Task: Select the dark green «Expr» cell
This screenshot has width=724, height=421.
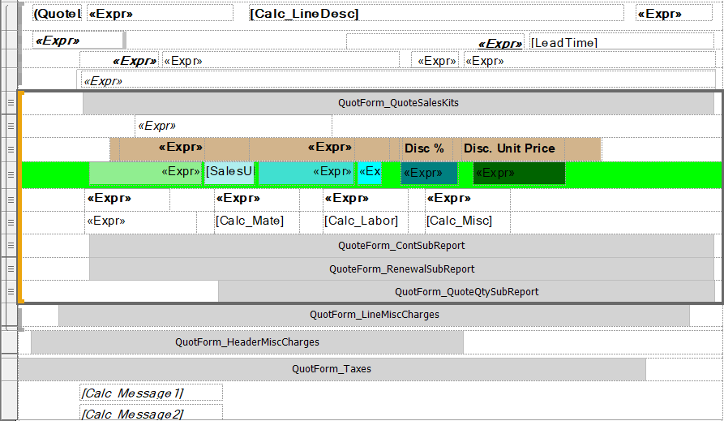Action: point(519,173)
